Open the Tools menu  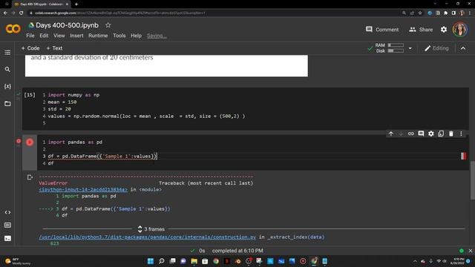[x=119, y=36]
